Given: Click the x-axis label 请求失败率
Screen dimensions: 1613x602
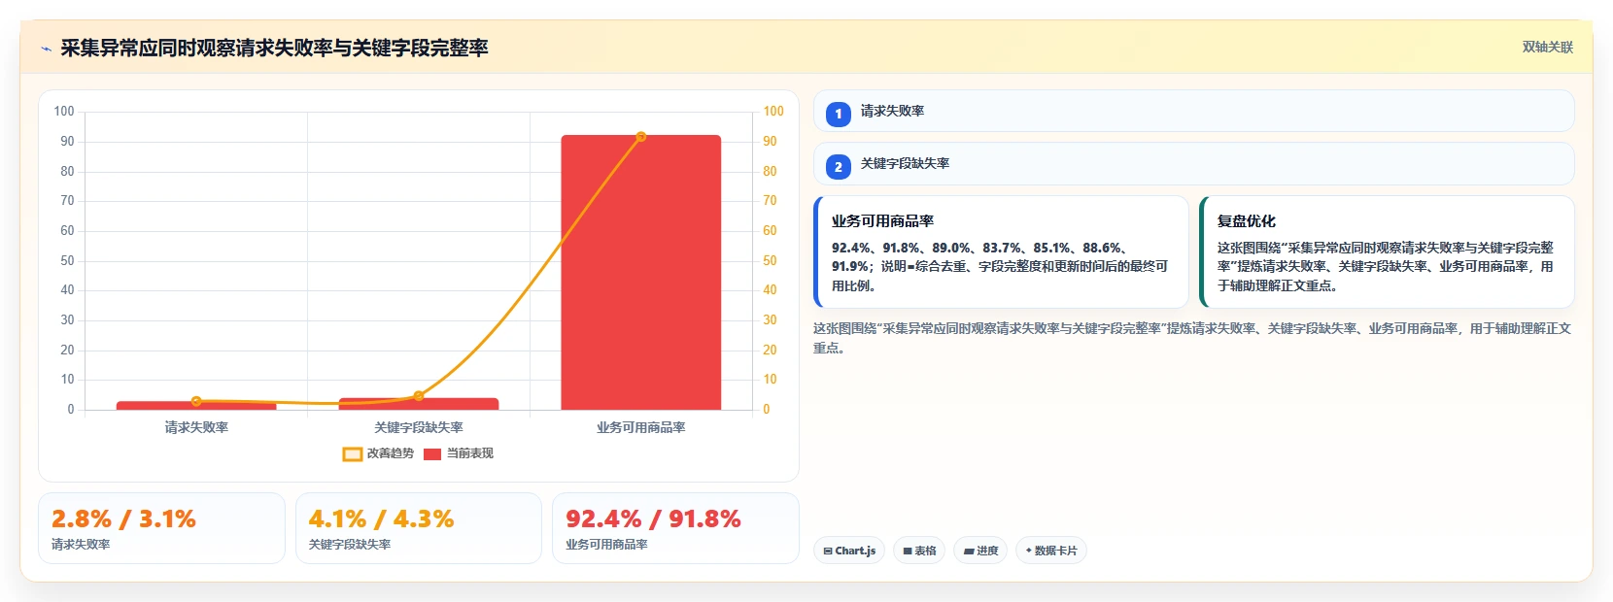Looking at the screenshot, I should (196, 427).
